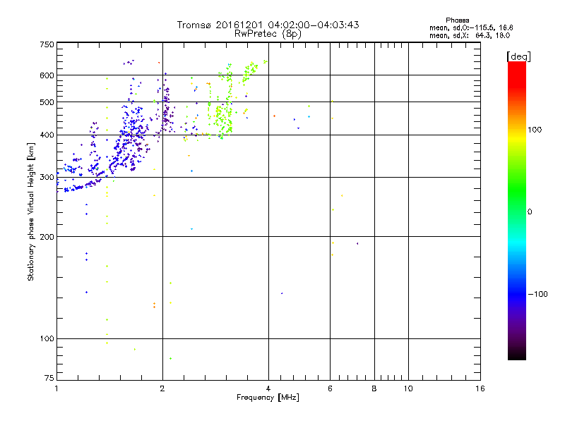Click the green zero-degree region of the colorbar
Image resolution: width=565 pixels, height=423 pixels.
point(517,211)
